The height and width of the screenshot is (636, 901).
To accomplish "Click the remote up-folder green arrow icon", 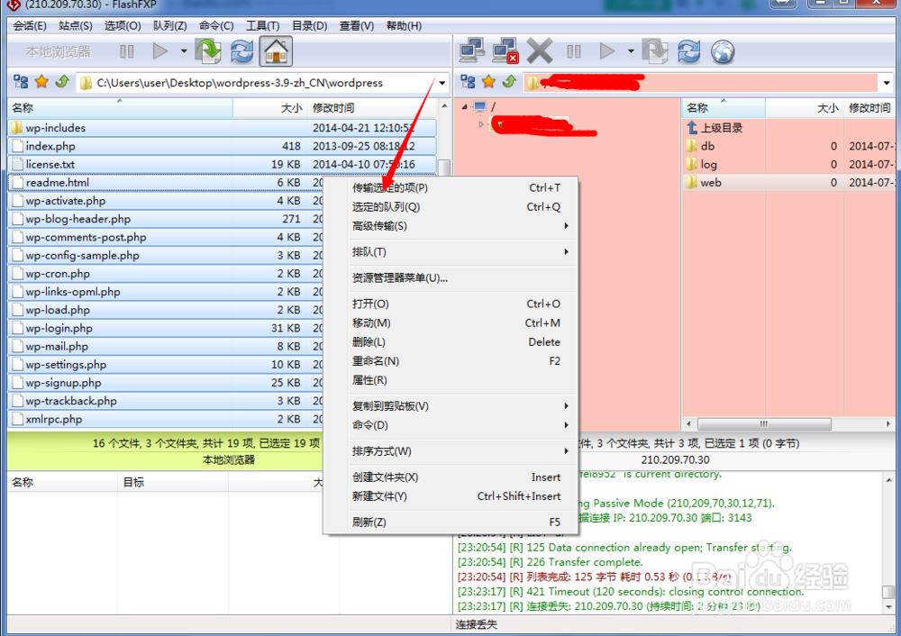I will point(509,82).
